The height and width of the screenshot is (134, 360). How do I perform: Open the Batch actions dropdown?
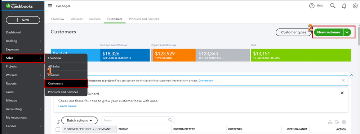tap(79, 120)
